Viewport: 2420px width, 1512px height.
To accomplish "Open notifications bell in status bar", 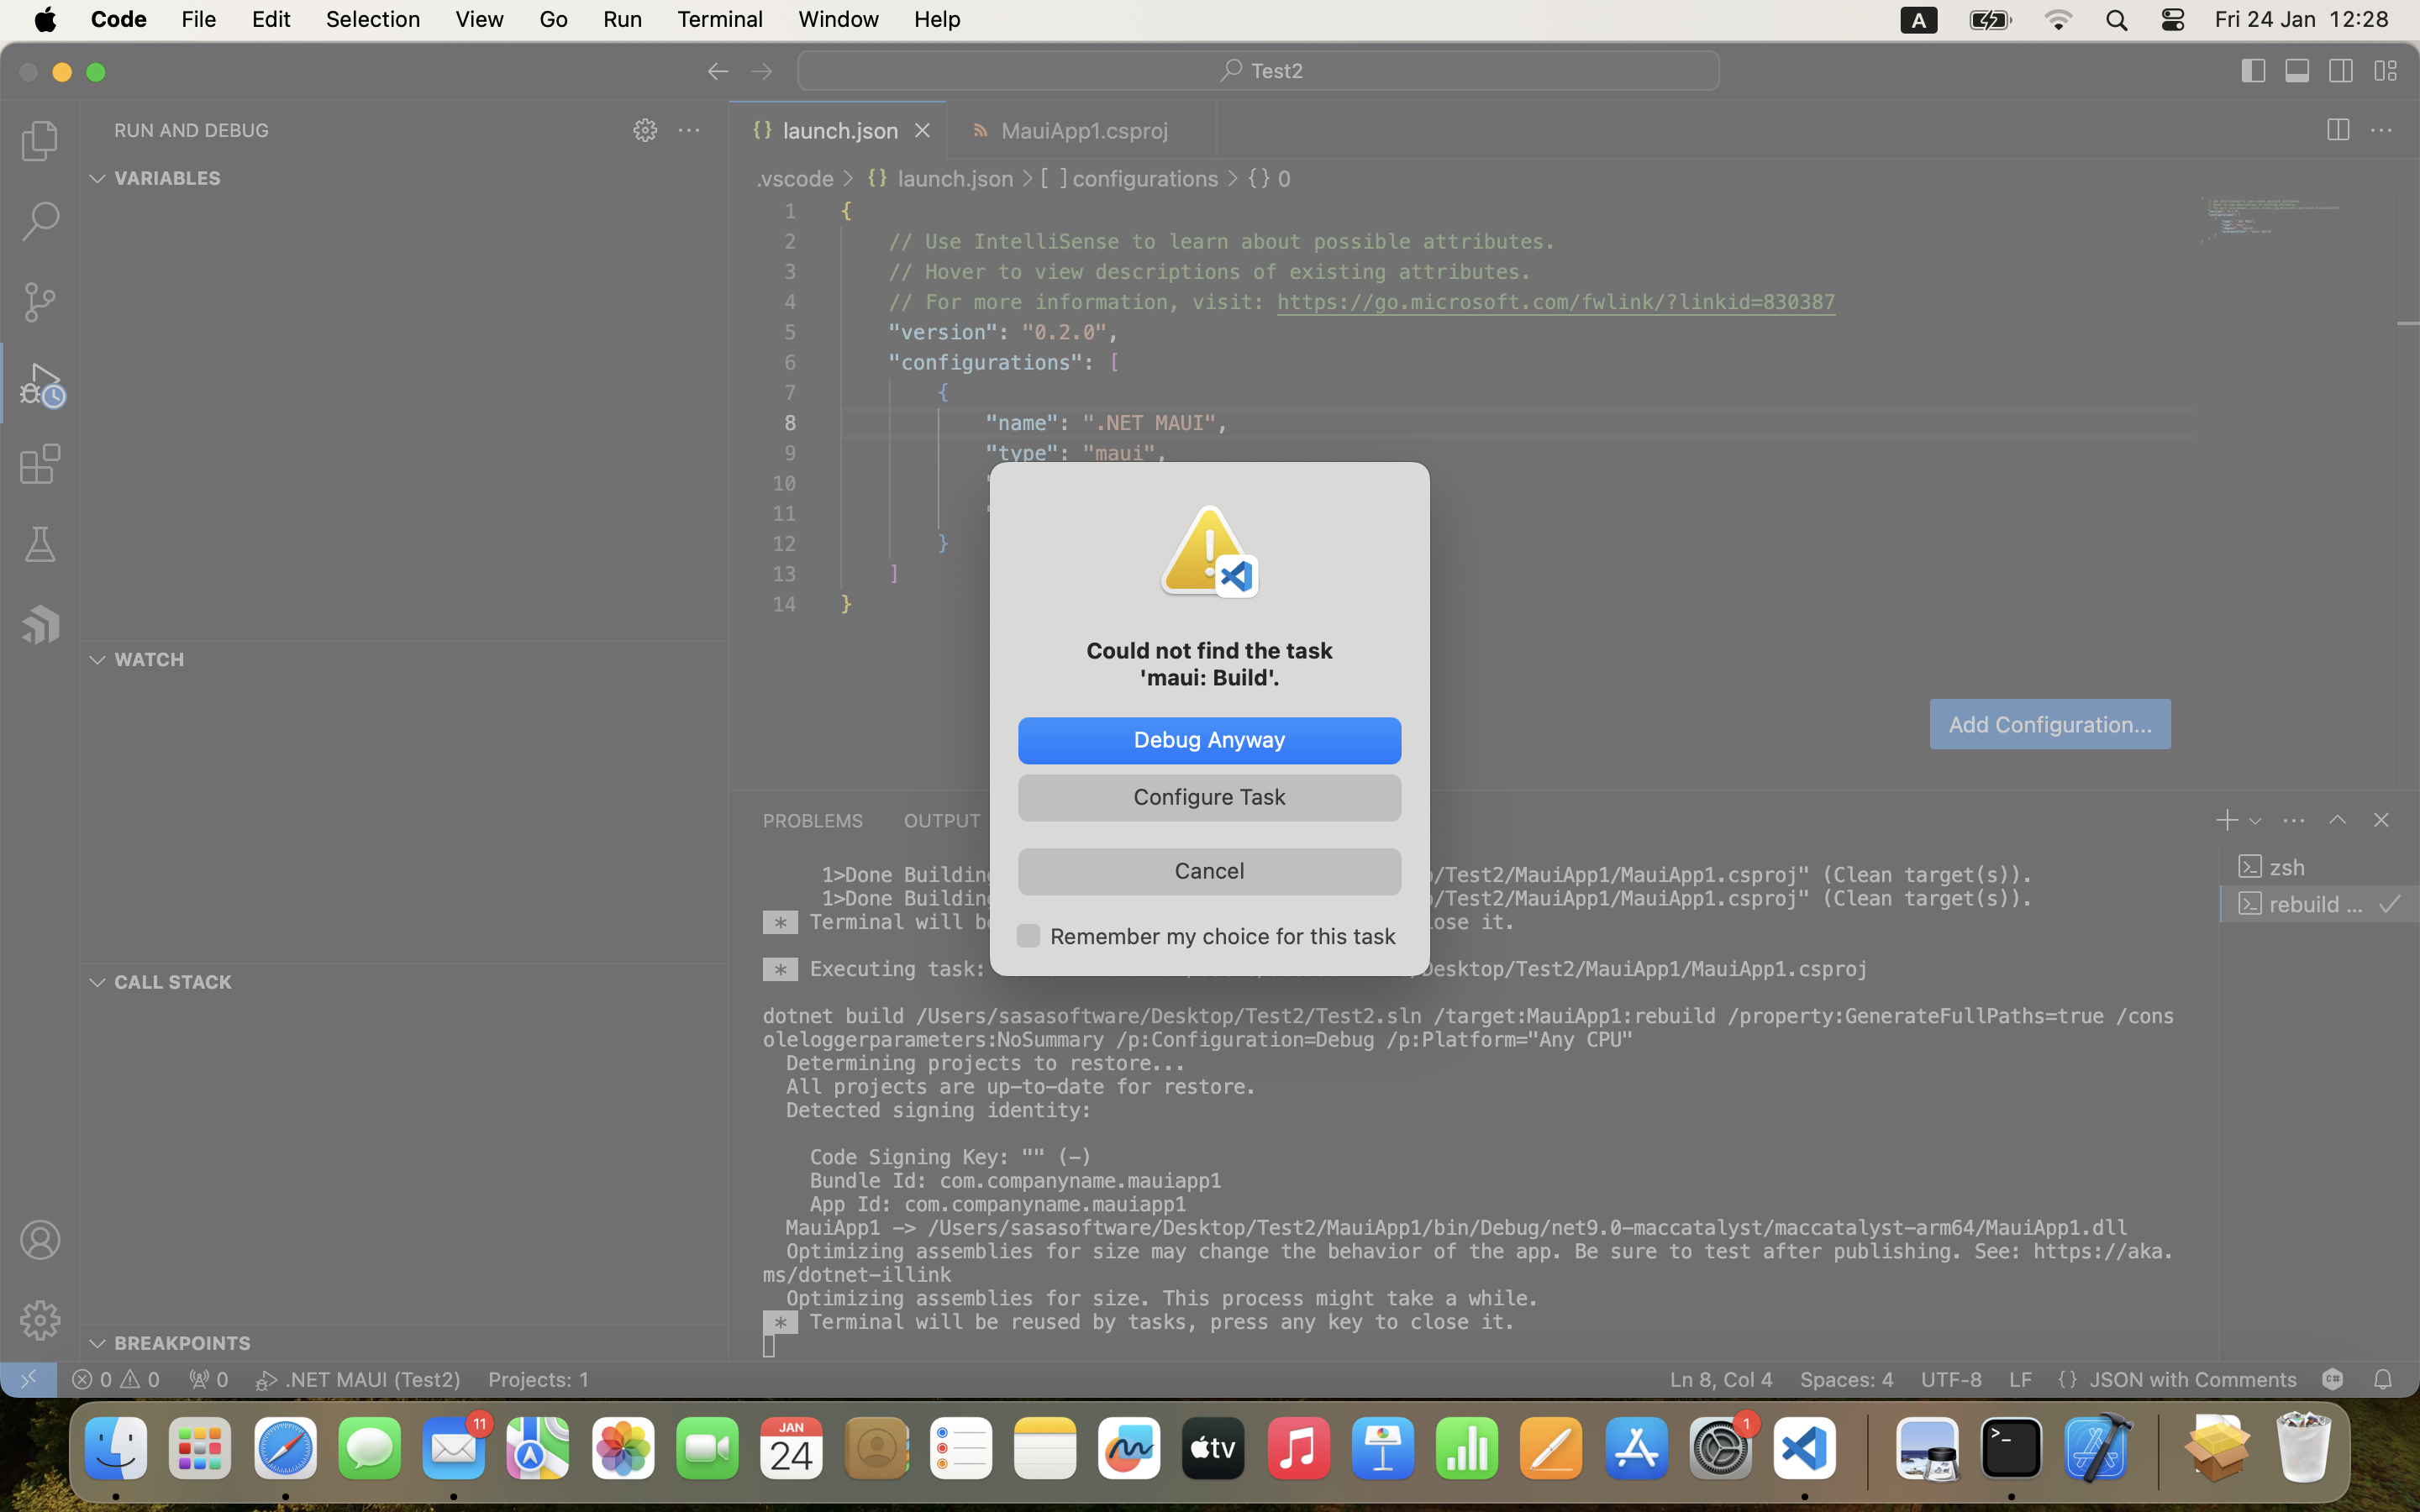I will (x=2383, y=1380).
